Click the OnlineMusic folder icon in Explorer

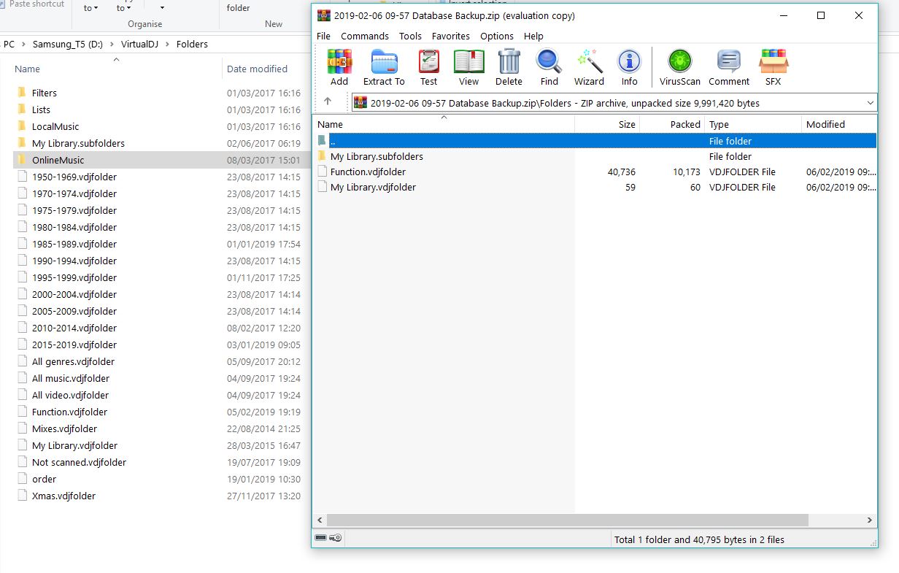[x=20, y=160]
